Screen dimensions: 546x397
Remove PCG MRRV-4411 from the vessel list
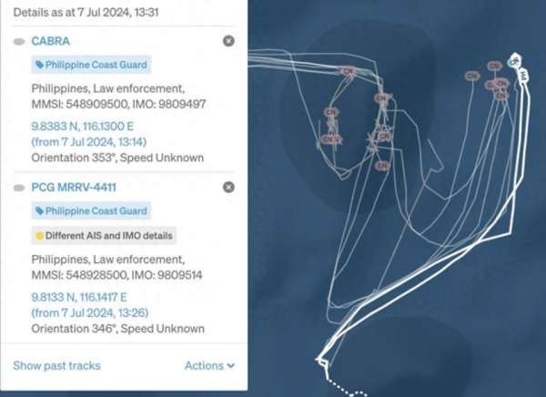pos(228,187)
